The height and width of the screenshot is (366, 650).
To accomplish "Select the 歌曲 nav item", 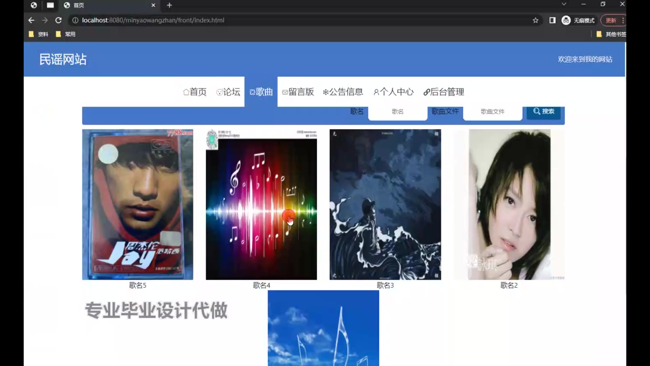I will coord(261,92).
